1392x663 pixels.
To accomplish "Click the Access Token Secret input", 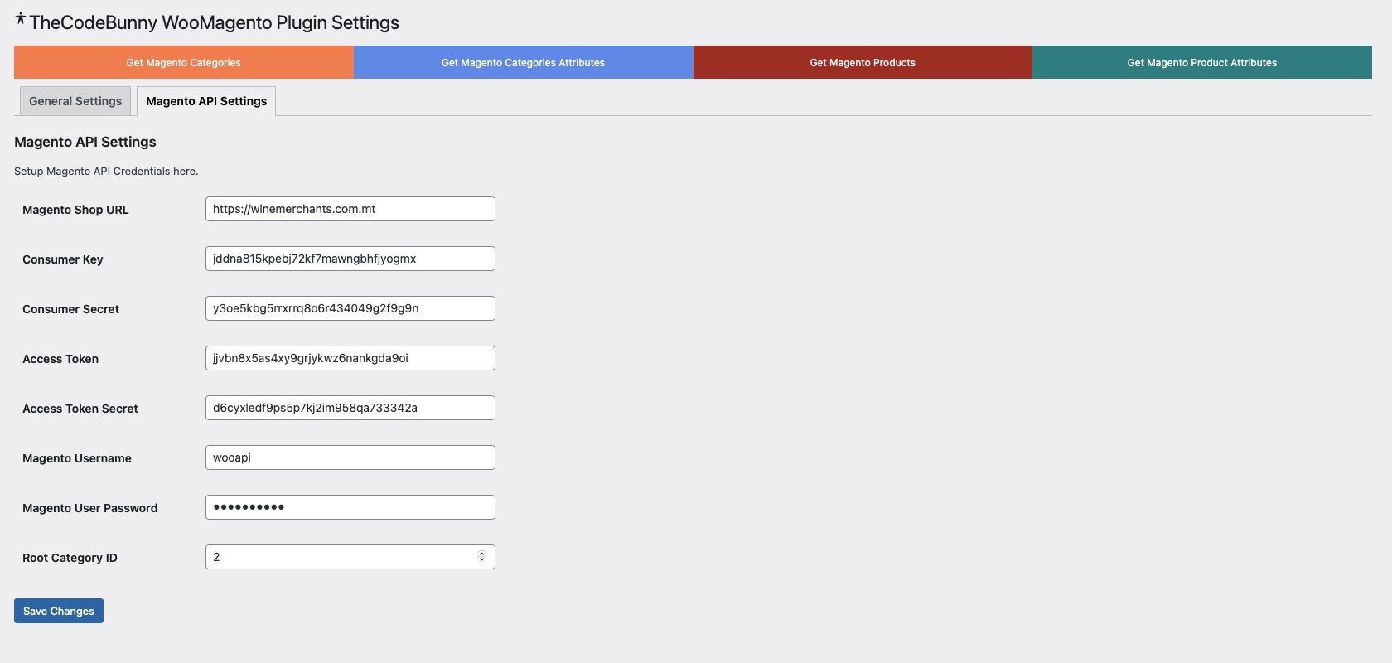I will tap(350, 408).
